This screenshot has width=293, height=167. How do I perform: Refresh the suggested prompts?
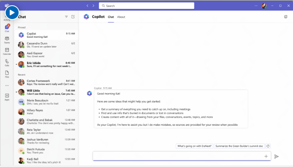268,146
